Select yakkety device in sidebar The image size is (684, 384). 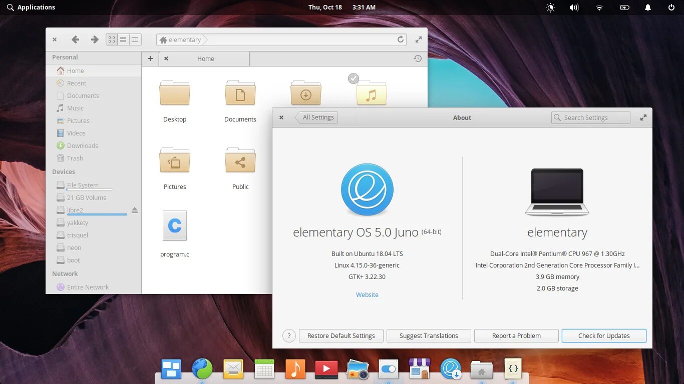[x=94, y=222]
